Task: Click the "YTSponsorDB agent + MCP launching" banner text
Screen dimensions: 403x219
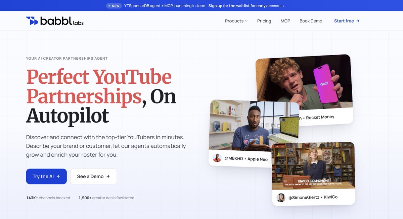Action: click(x=165, y=6)
